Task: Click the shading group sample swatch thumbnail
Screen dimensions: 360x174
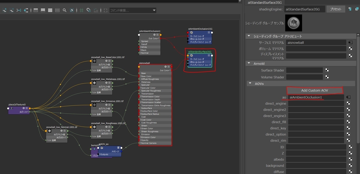Action: pos(294,23)
